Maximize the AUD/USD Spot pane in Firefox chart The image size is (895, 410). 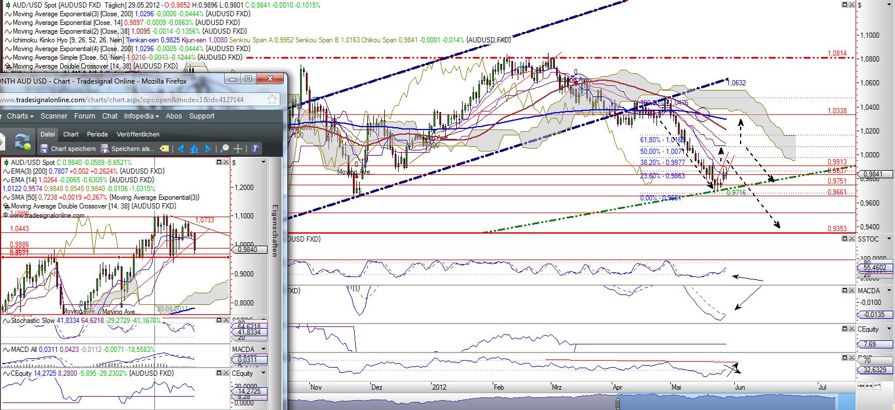point(219,162)
